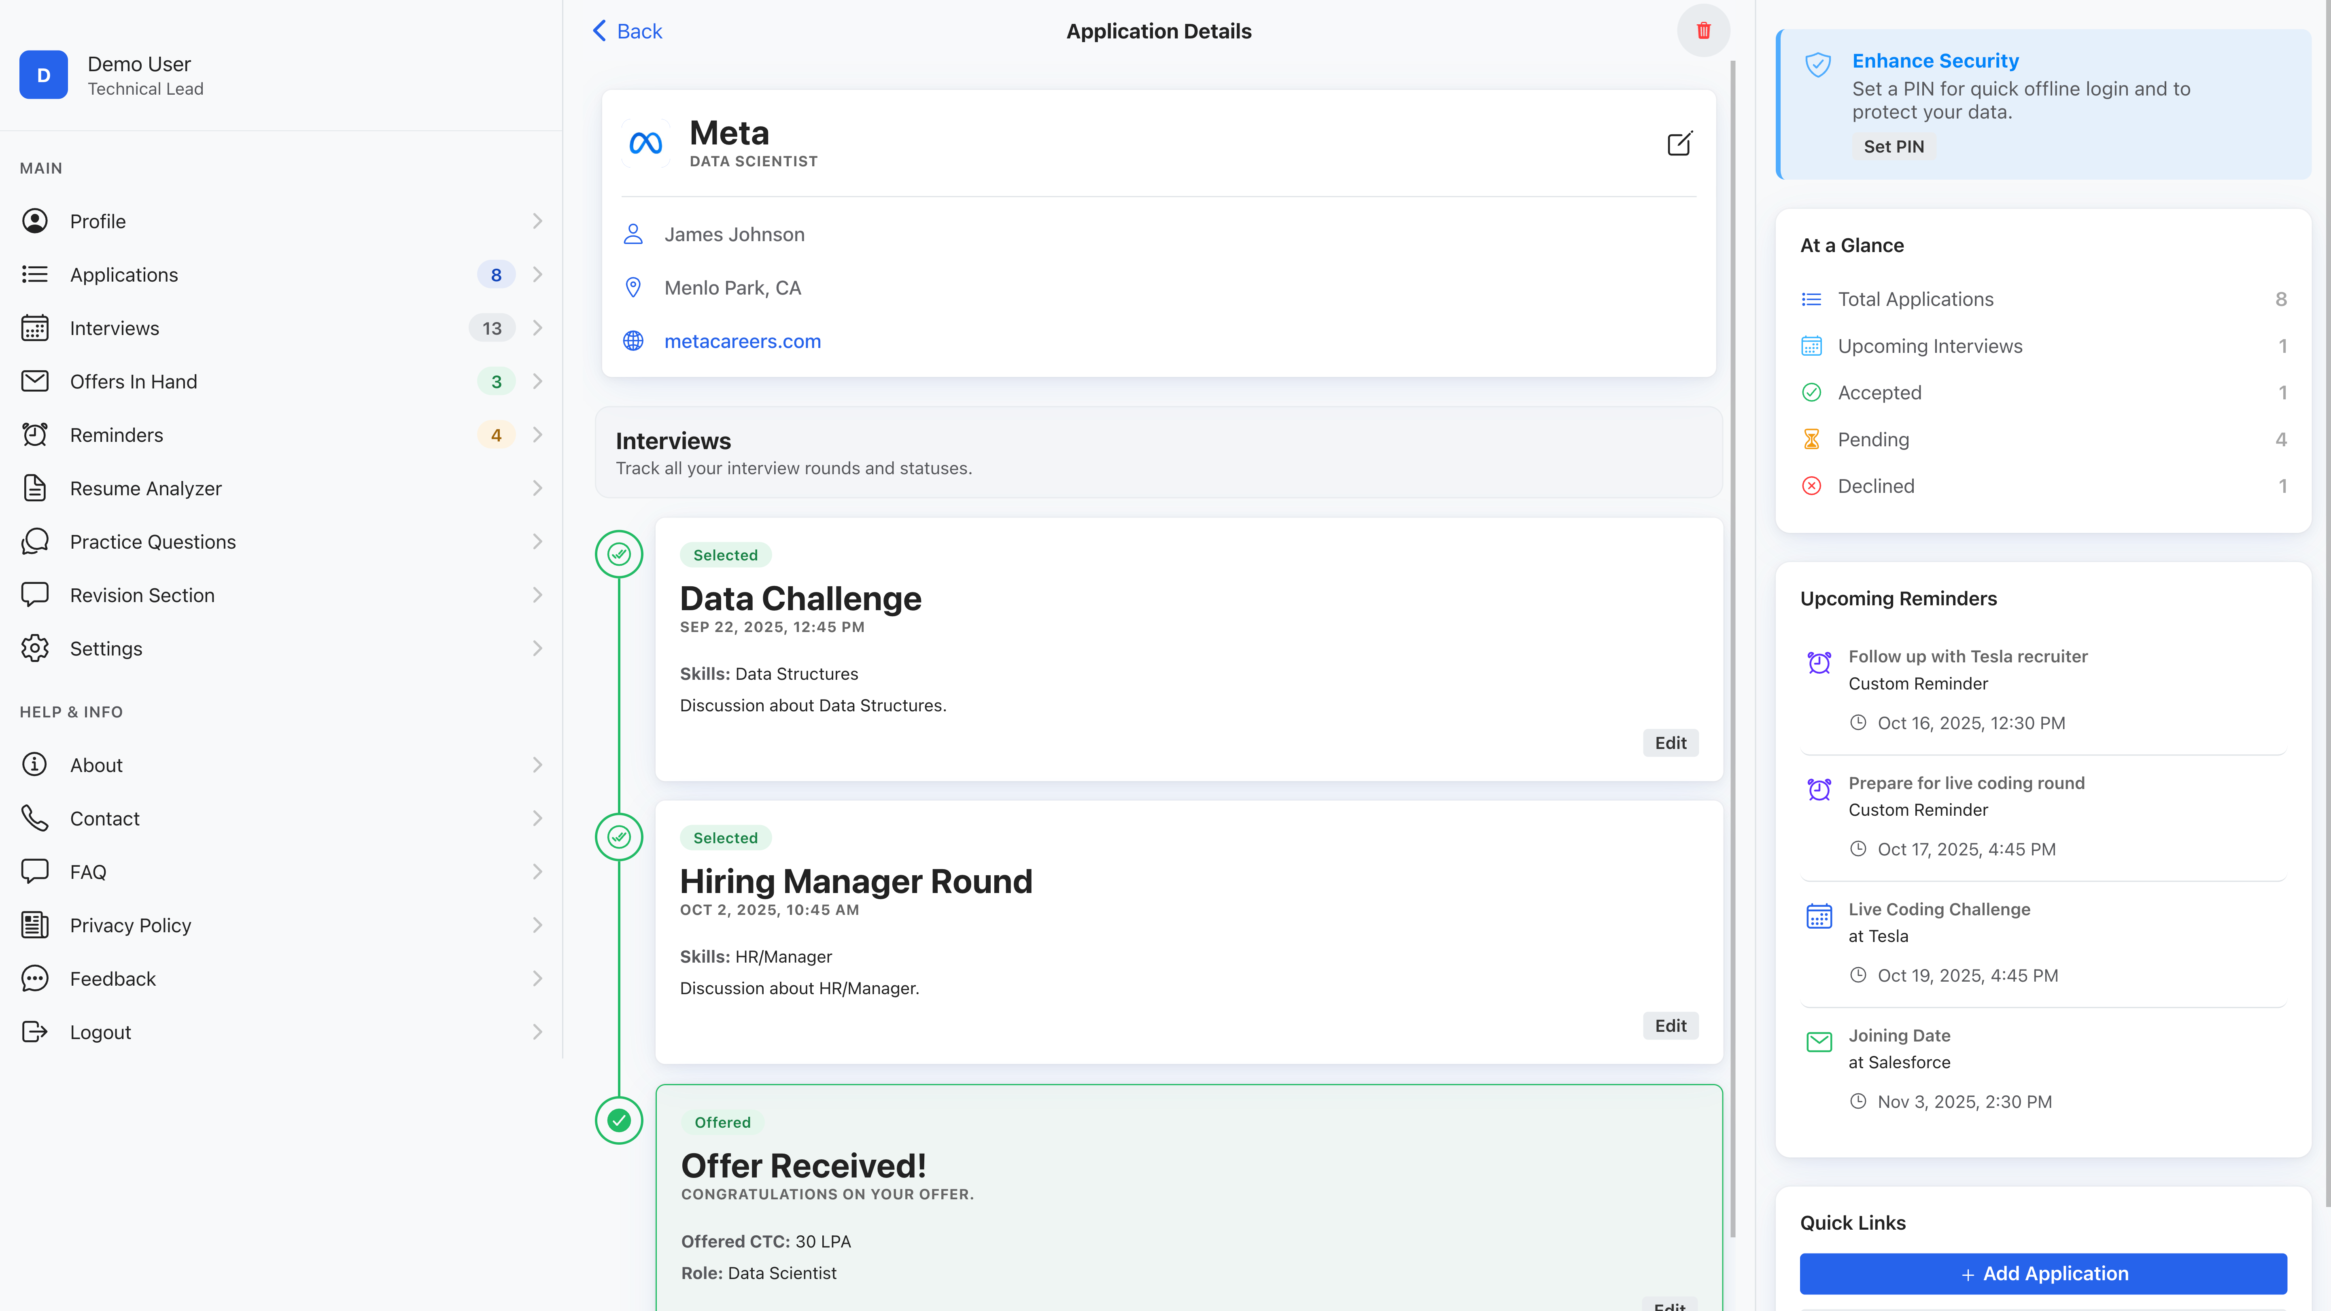The image size is (2331, 1311).
Task: Click the Logout icon in sidebar
Action: (34, 1032)
